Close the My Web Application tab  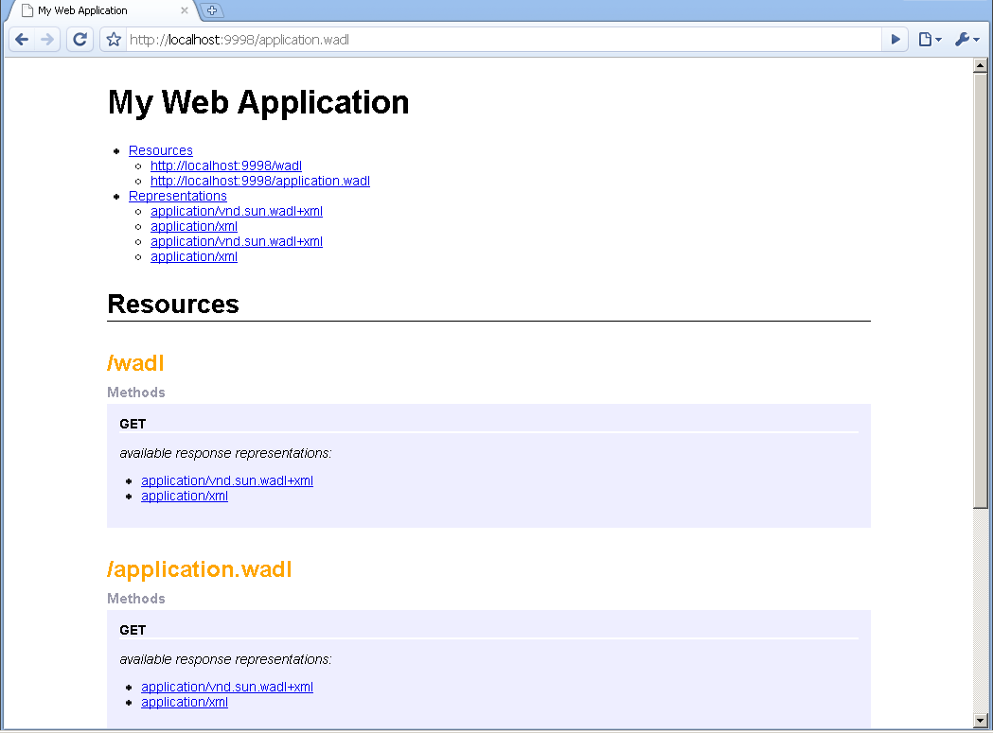(x=185, y=11)
